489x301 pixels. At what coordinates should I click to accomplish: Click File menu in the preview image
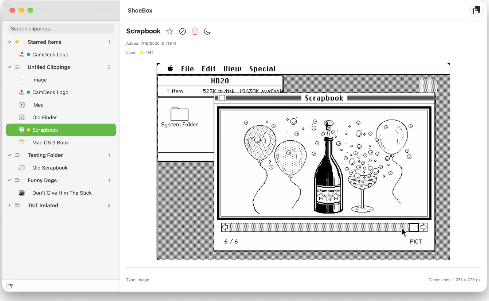point(187,69)
